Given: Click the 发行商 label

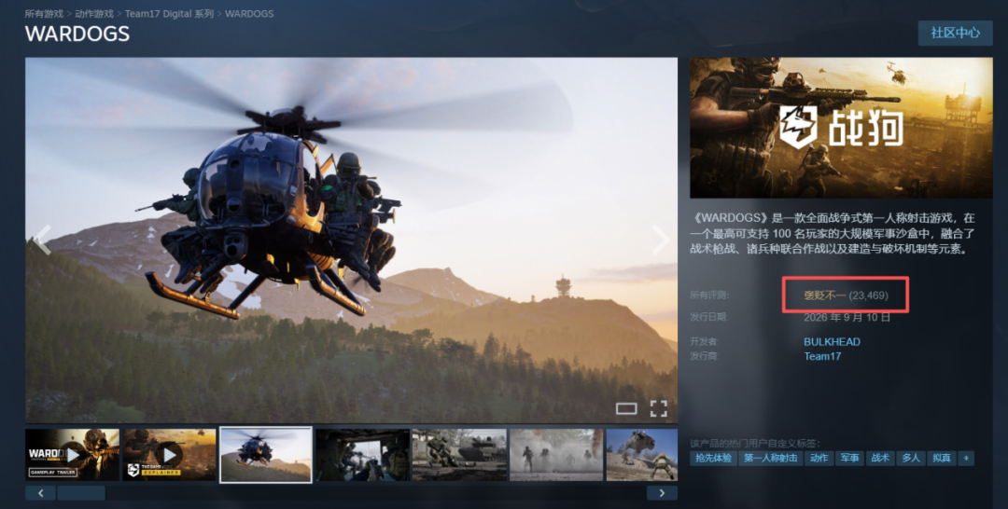Looking at the screenshot, I should 704,356.
